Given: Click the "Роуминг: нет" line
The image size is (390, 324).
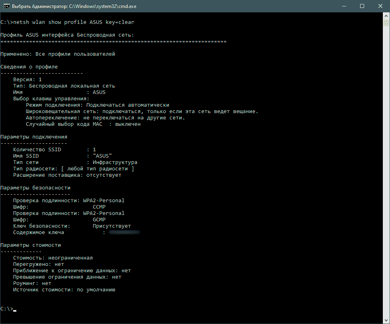Looking at the screenshot, I should pos(32,283).
